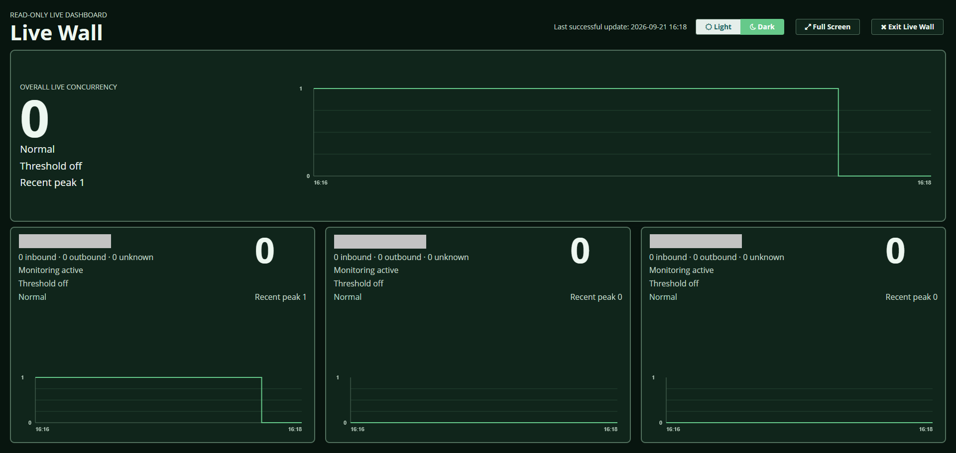Exit Live Wall view
The height and width of the screenshot is (453, 956).
(907, 27)
